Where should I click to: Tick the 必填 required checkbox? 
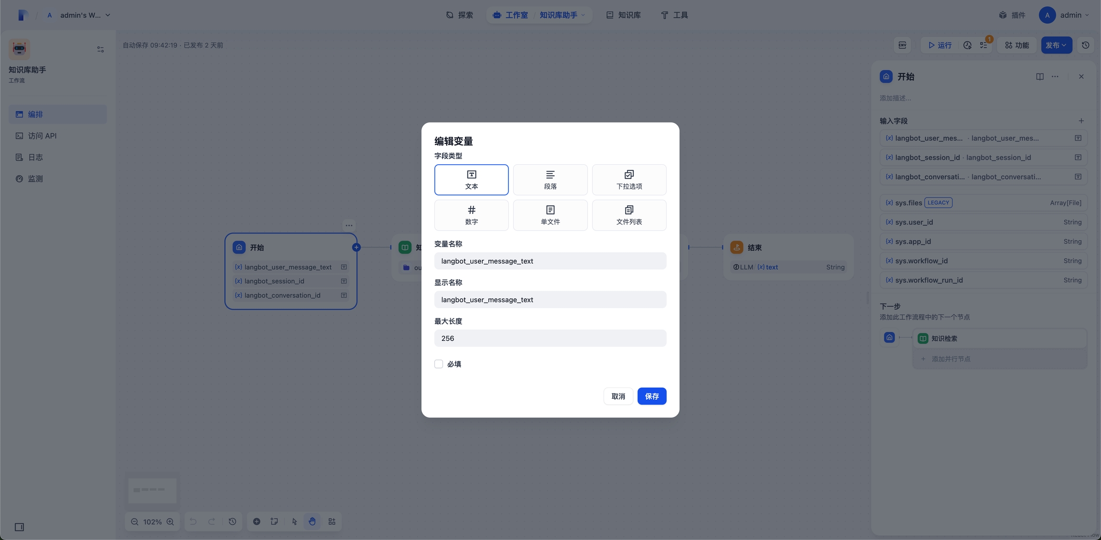click(x=438, y=364)
